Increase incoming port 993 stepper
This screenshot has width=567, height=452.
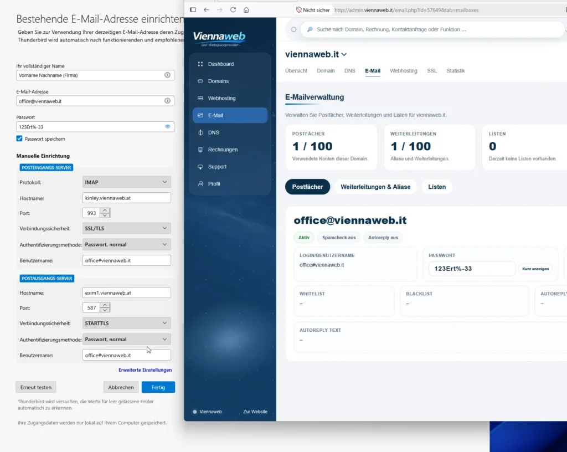click(105, 210)
